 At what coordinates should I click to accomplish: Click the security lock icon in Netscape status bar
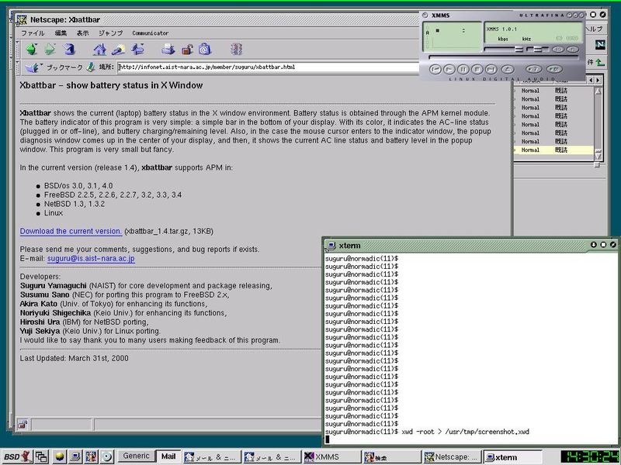[x=23, y=425]
